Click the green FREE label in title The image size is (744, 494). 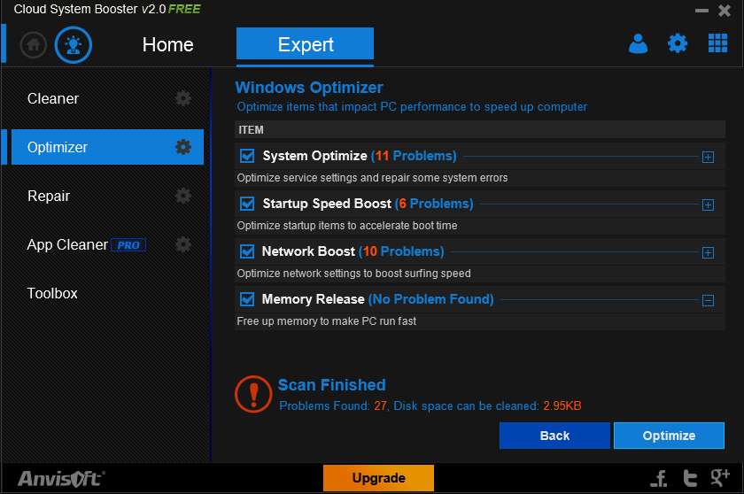[x=184, y=9]
